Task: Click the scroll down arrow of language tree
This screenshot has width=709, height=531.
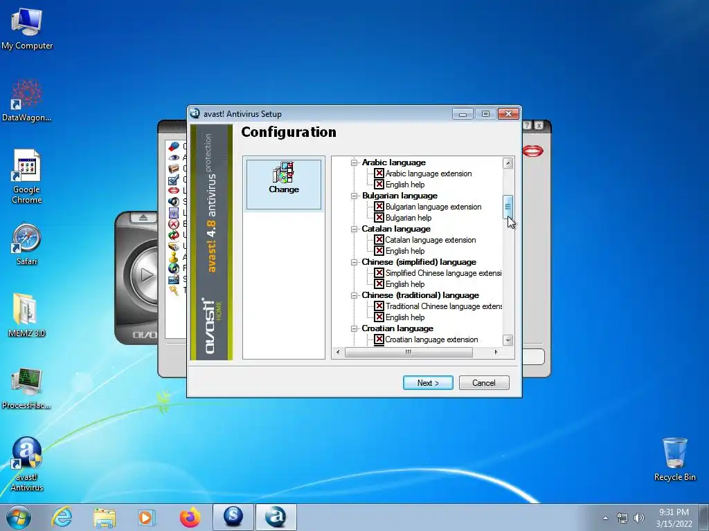Action: 508,340
